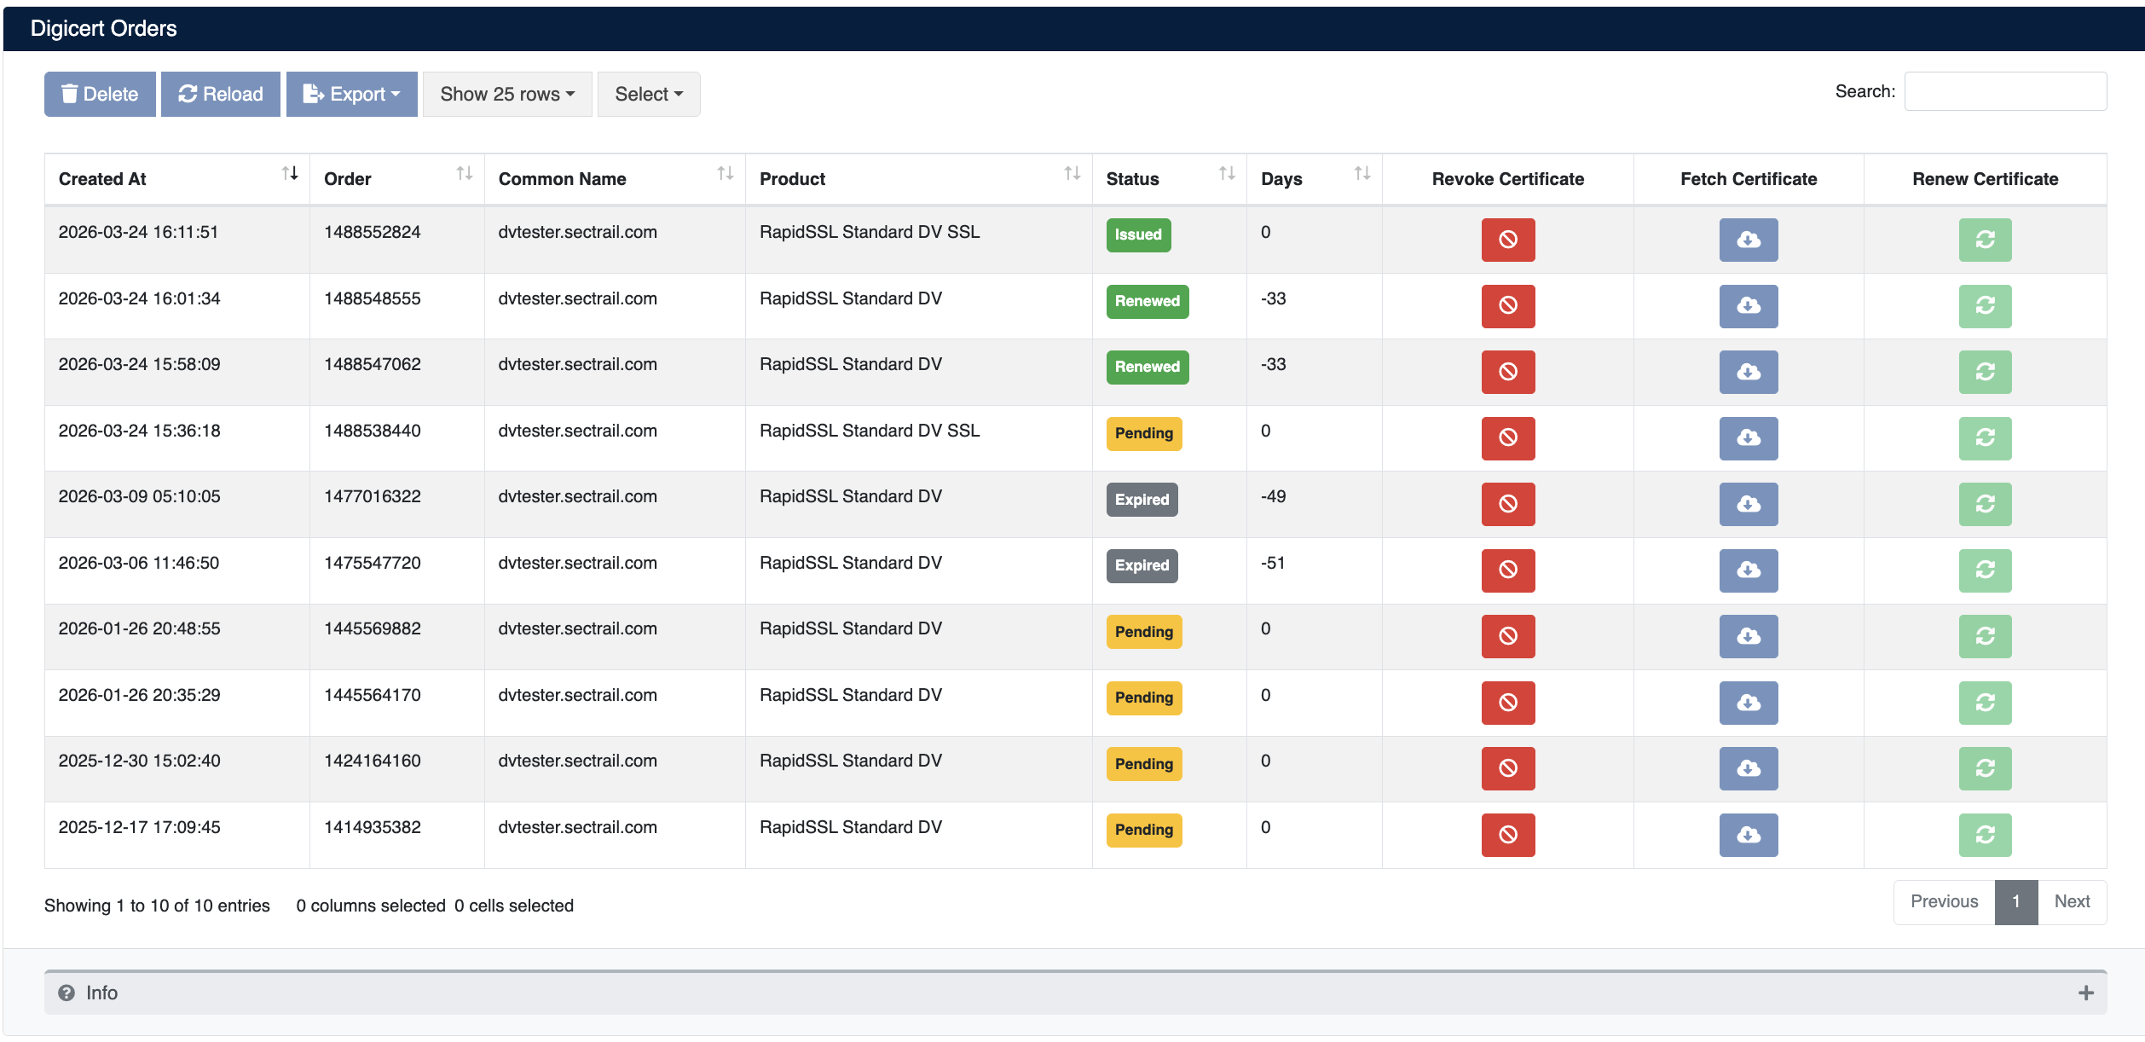Click the Issued status badge

[x=1138, y=234]
